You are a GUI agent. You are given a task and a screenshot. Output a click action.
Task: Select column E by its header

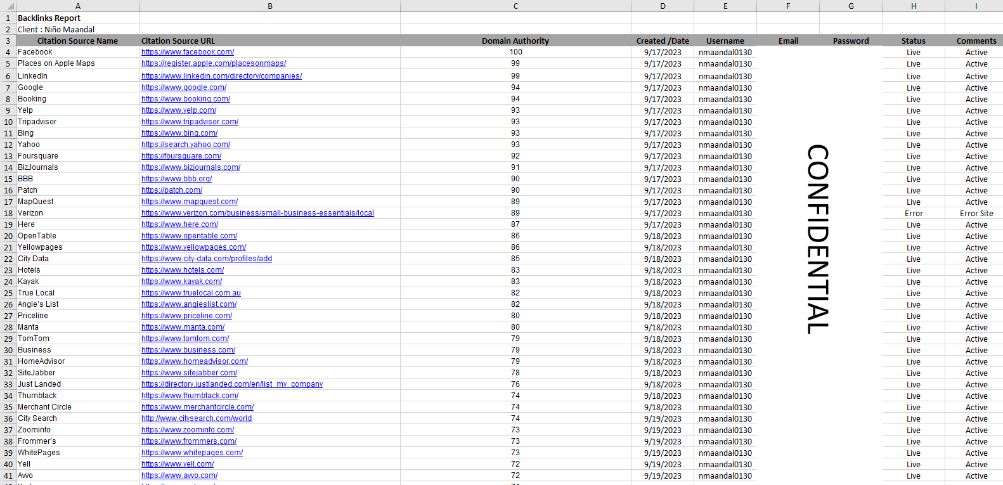click(725, 6)
